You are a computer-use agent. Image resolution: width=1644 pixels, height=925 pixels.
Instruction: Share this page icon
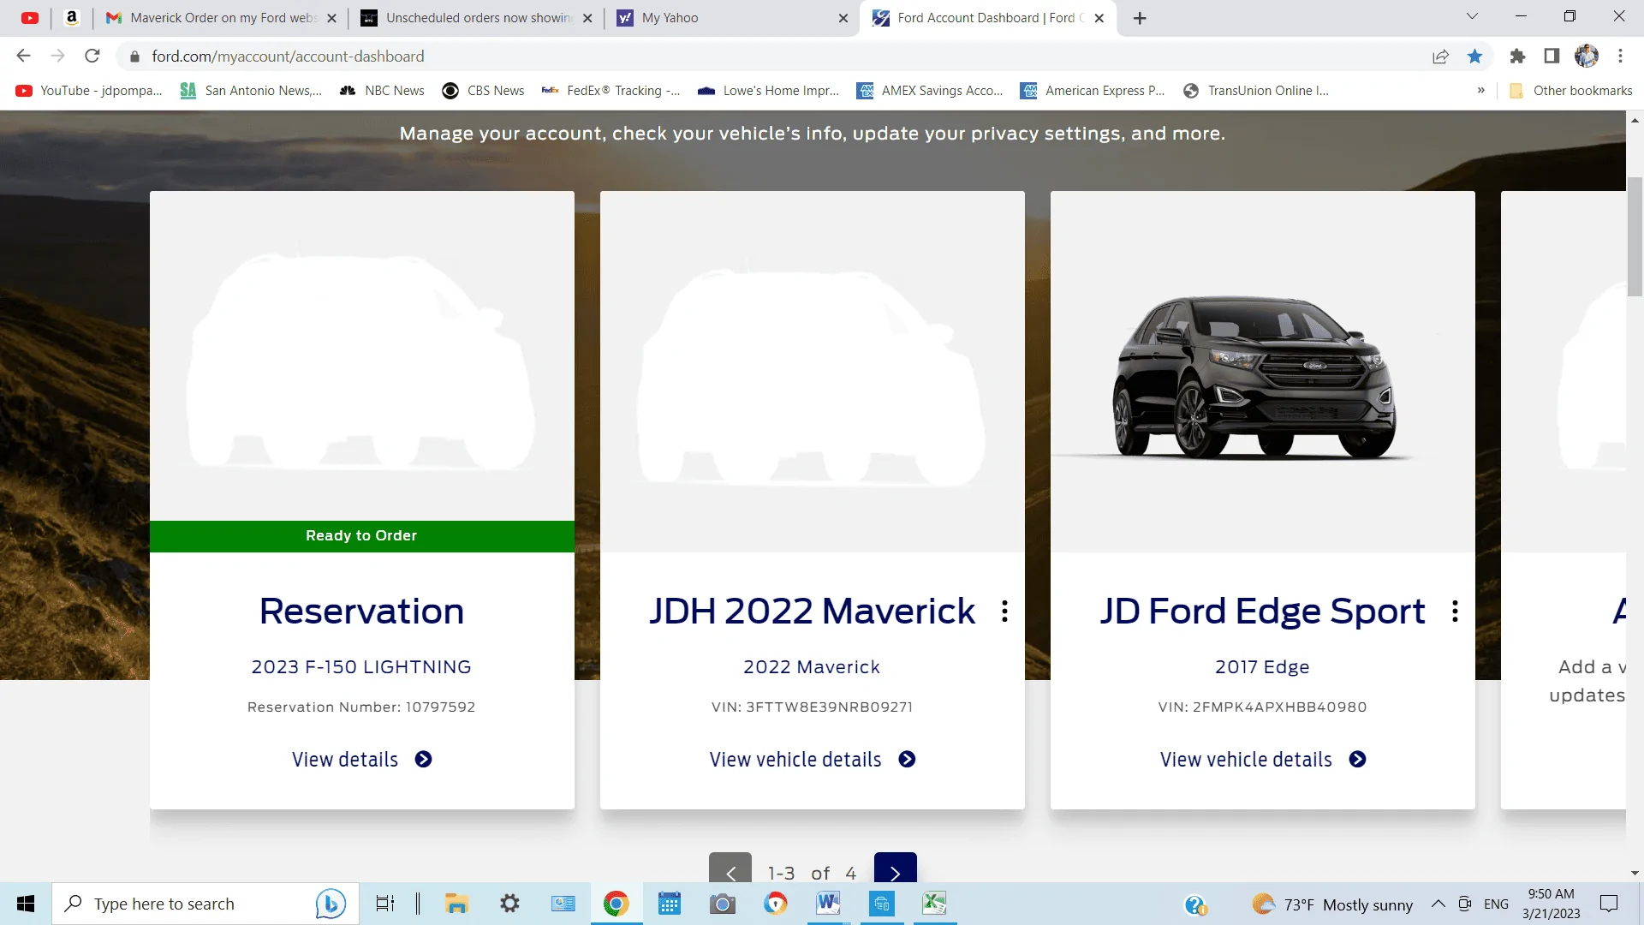(1440, 57)
